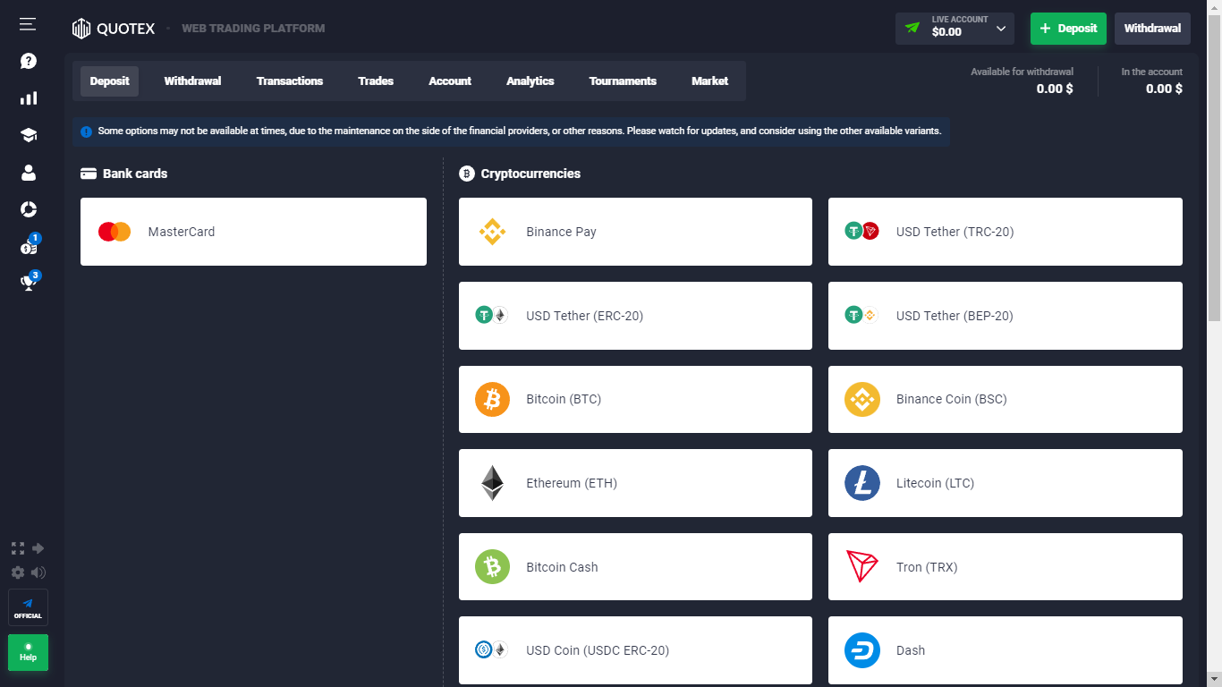This screenshot has height=687, width=1222.
Task: Click the Withdrawal button in the header
Action: click(x=1152, y=29)
